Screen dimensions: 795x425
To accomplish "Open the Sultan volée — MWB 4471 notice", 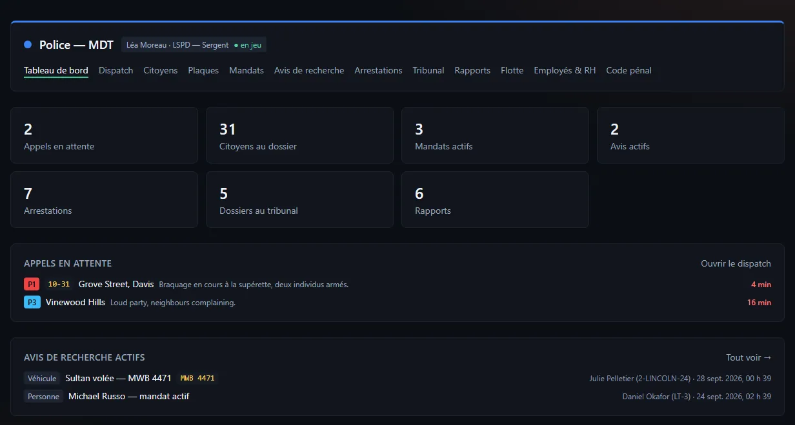I will [118, 378].
